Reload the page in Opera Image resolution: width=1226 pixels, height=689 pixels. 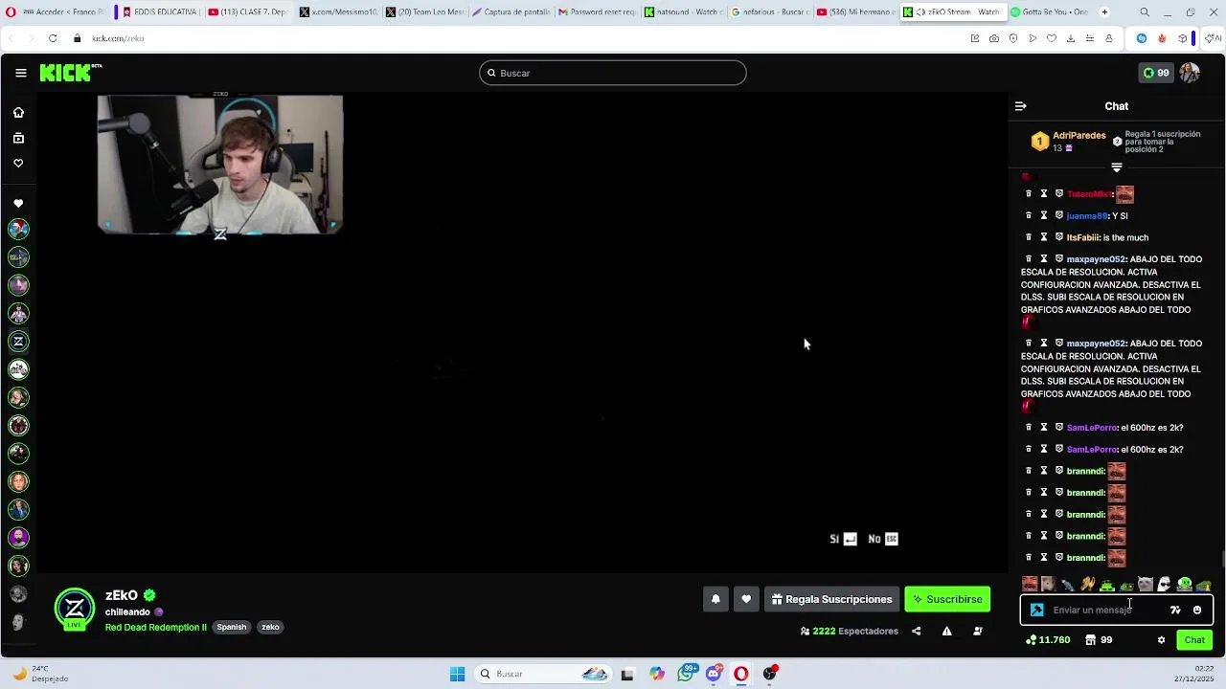click(x=53, y=38)
